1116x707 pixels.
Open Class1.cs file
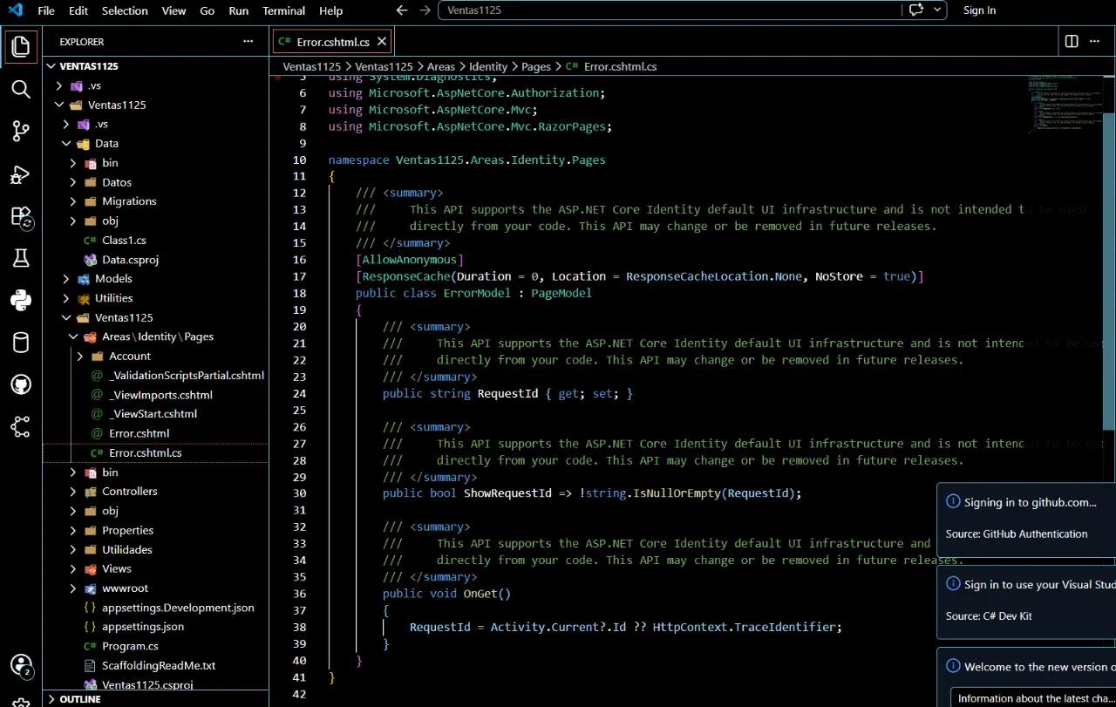click(x=124, y=241)
